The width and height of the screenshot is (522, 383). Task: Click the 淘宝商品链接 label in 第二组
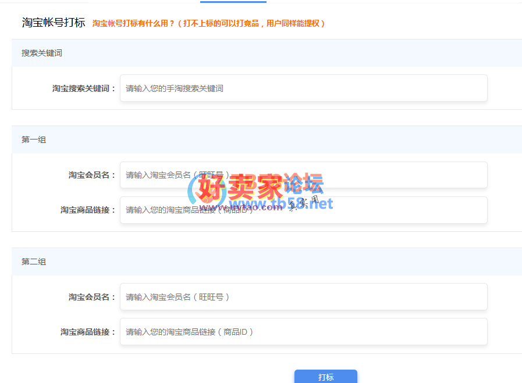[x=88, y=332]
